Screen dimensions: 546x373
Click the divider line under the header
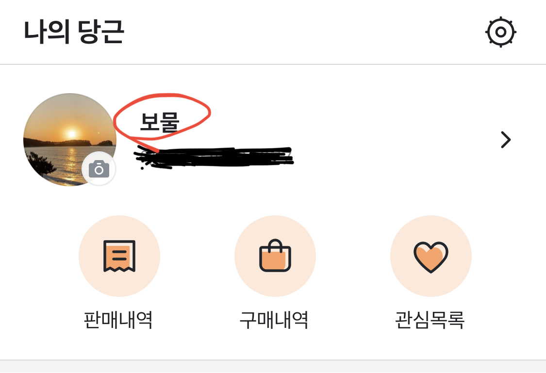point(273,65)
